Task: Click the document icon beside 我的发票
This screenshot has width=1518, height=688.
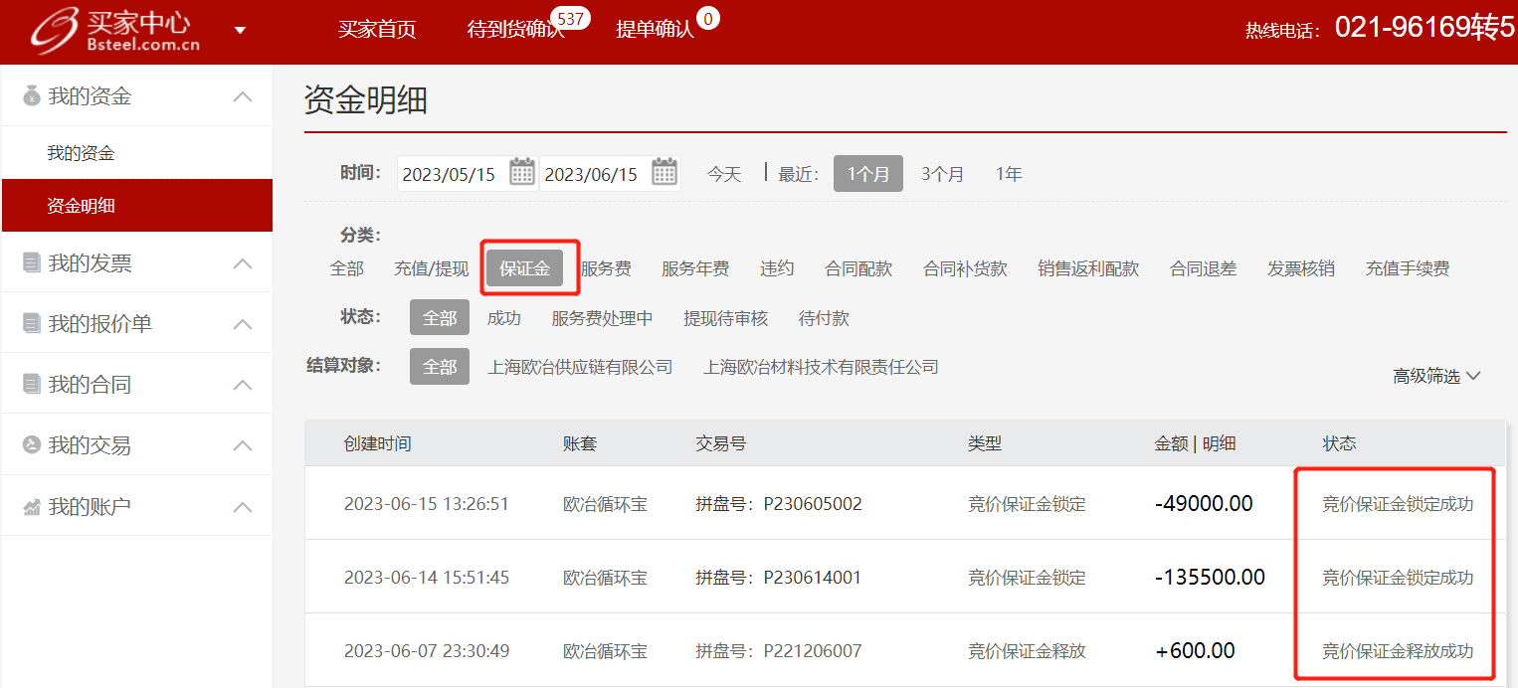Action: click(x=32, y=263)
